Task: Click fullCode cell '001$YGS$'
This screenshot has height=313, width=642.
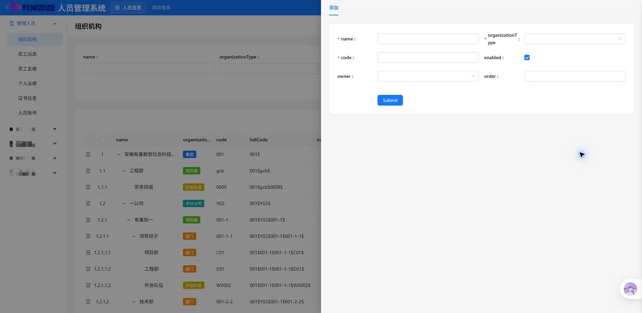Action: 260,203
